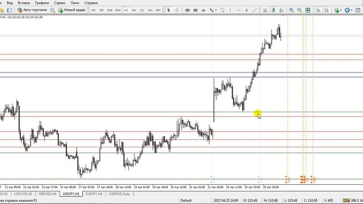The width and height of the screenshot is (363, 204).
Task: Switch to the W1 timeframe
Action: [x=150, y=10]
